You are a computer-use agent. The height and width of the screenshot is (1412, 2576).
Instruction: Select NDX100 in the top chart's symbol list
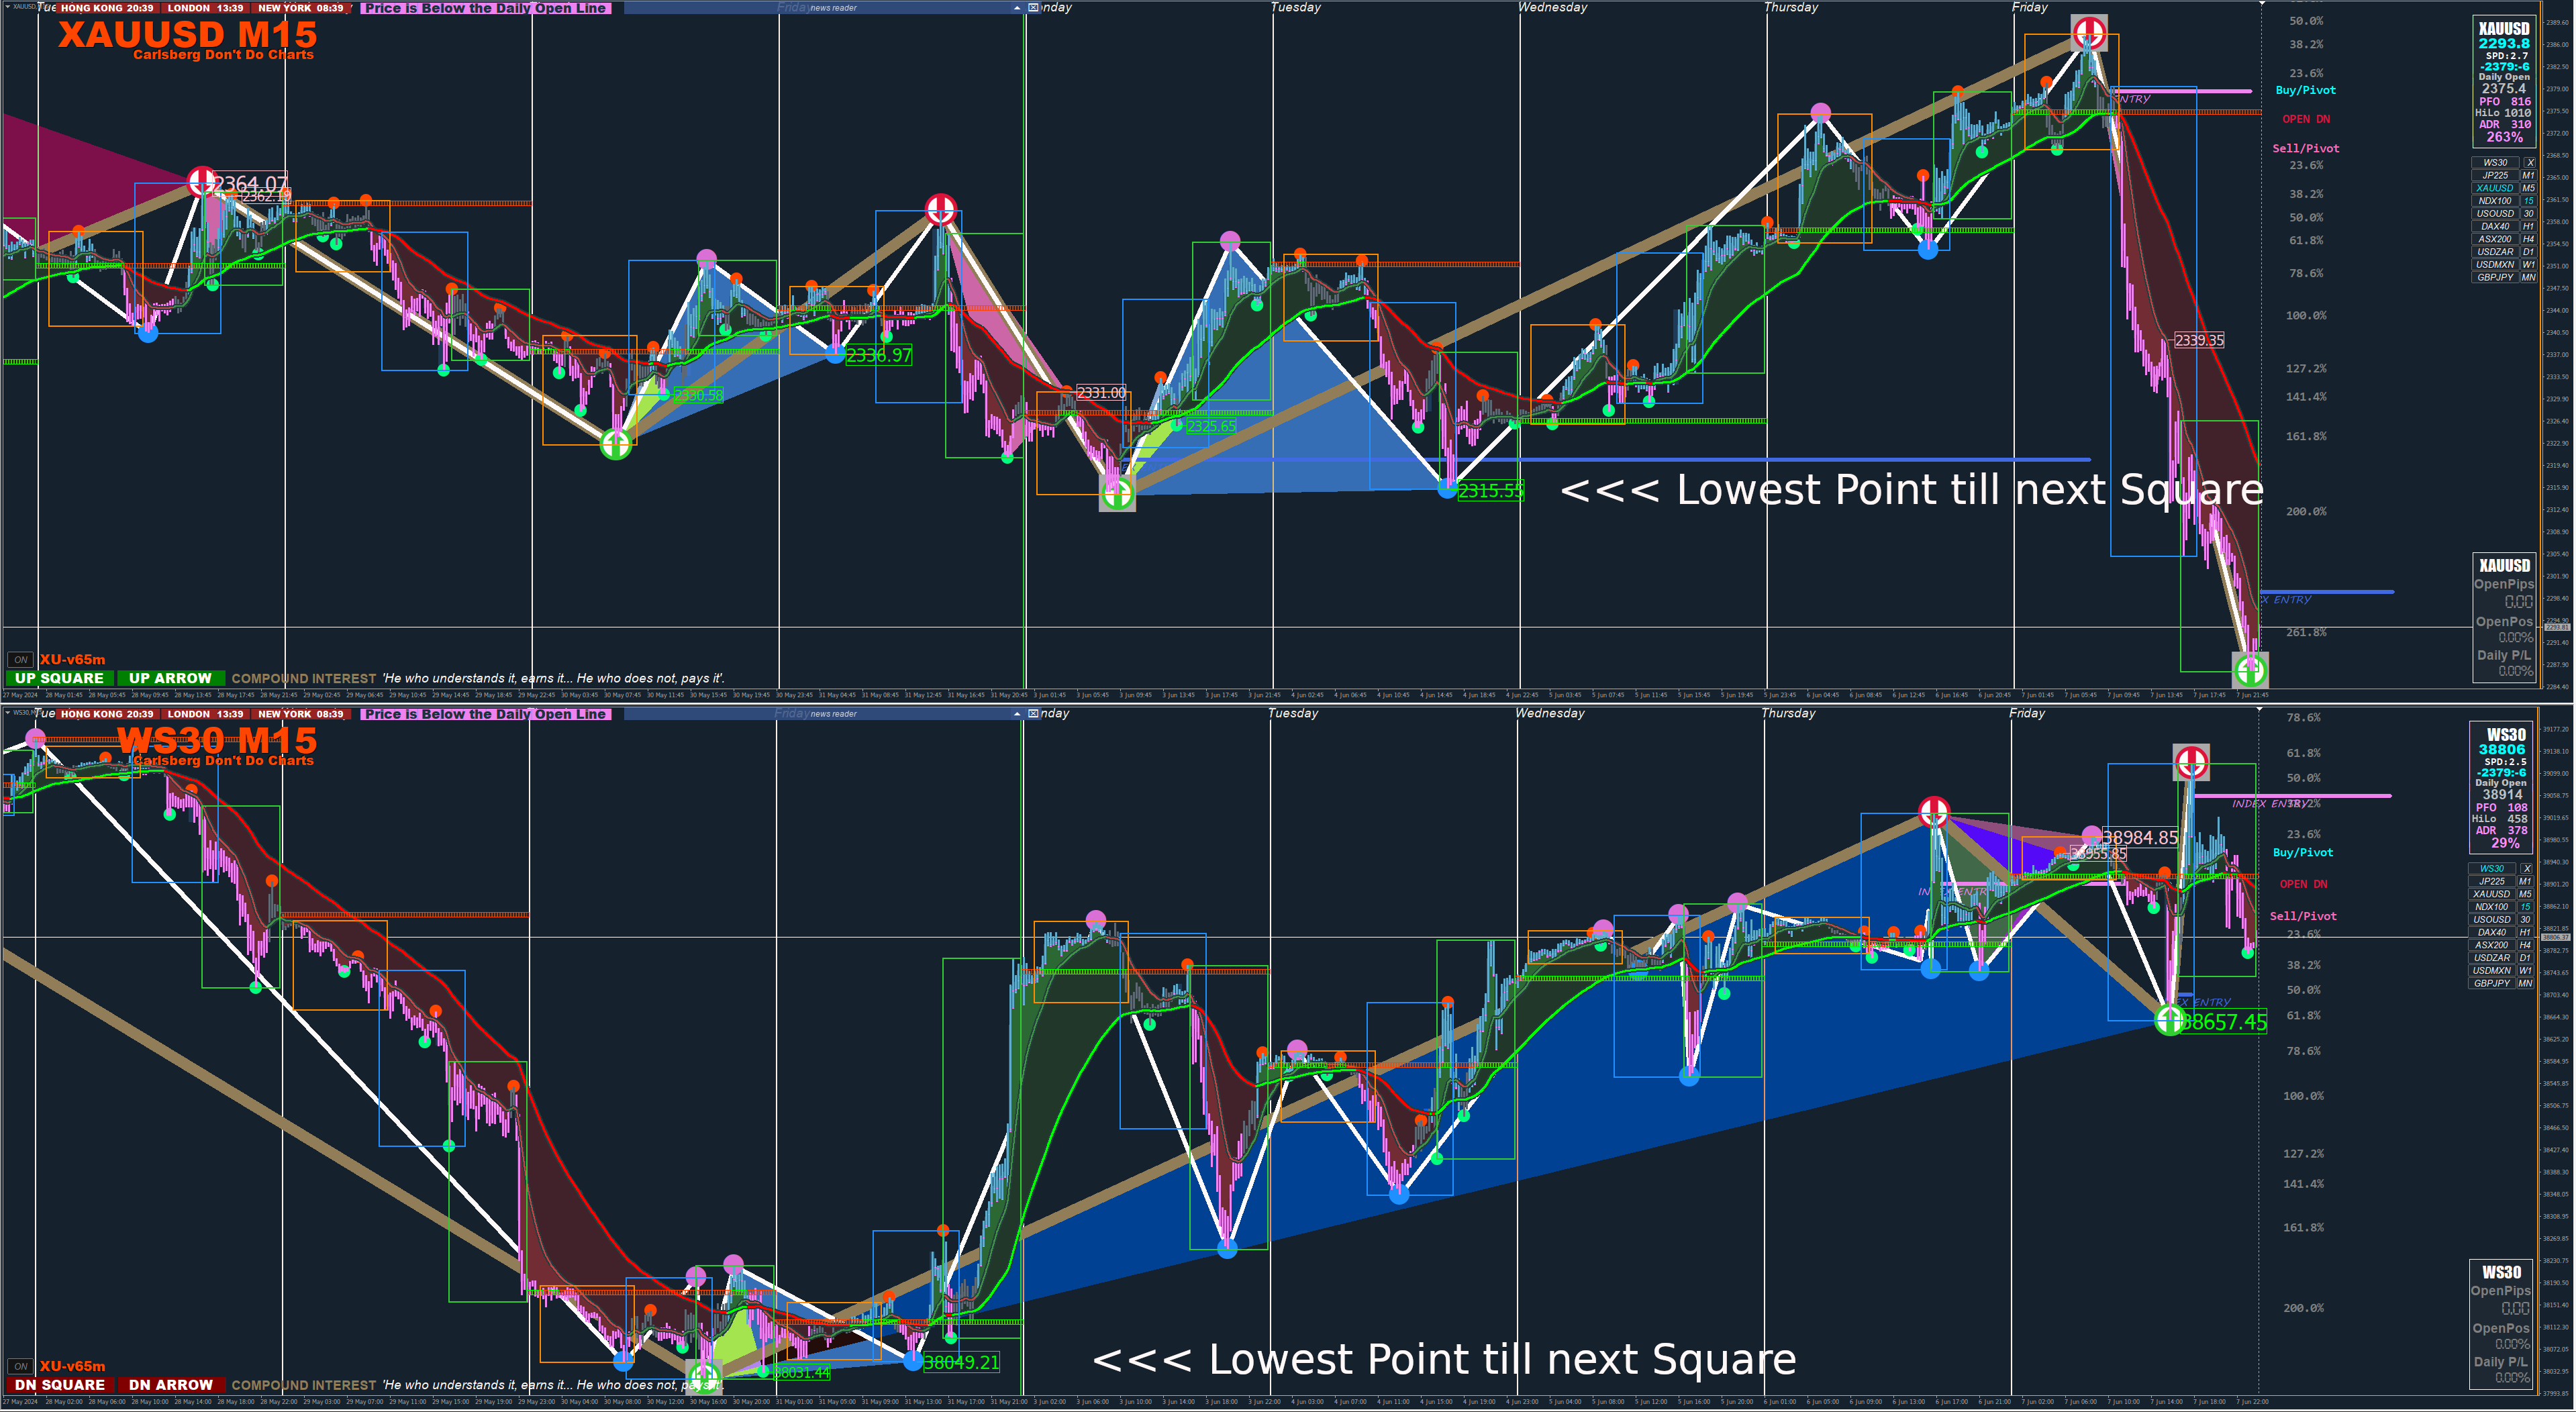tap(2494, 201)
